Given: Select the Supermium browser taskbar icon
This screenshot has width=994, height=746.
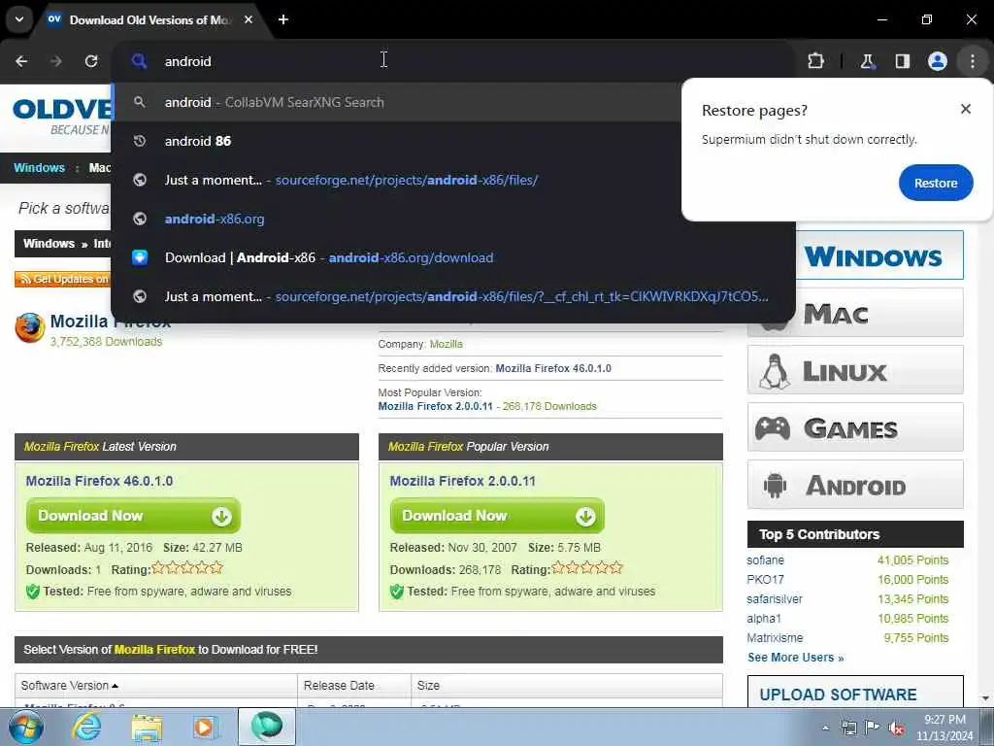Looking at the screenshot, I should coord(266,727).
